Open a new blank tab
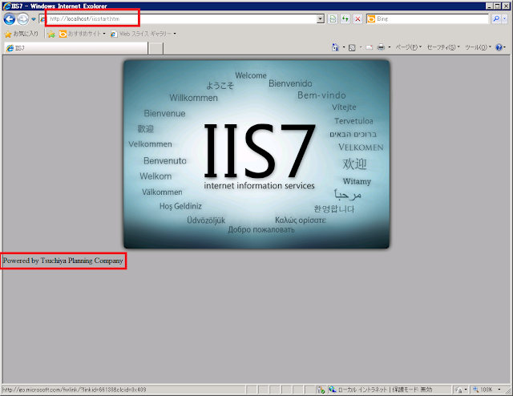The width and height of the screenshot is (513, 396). coord(156,48)
